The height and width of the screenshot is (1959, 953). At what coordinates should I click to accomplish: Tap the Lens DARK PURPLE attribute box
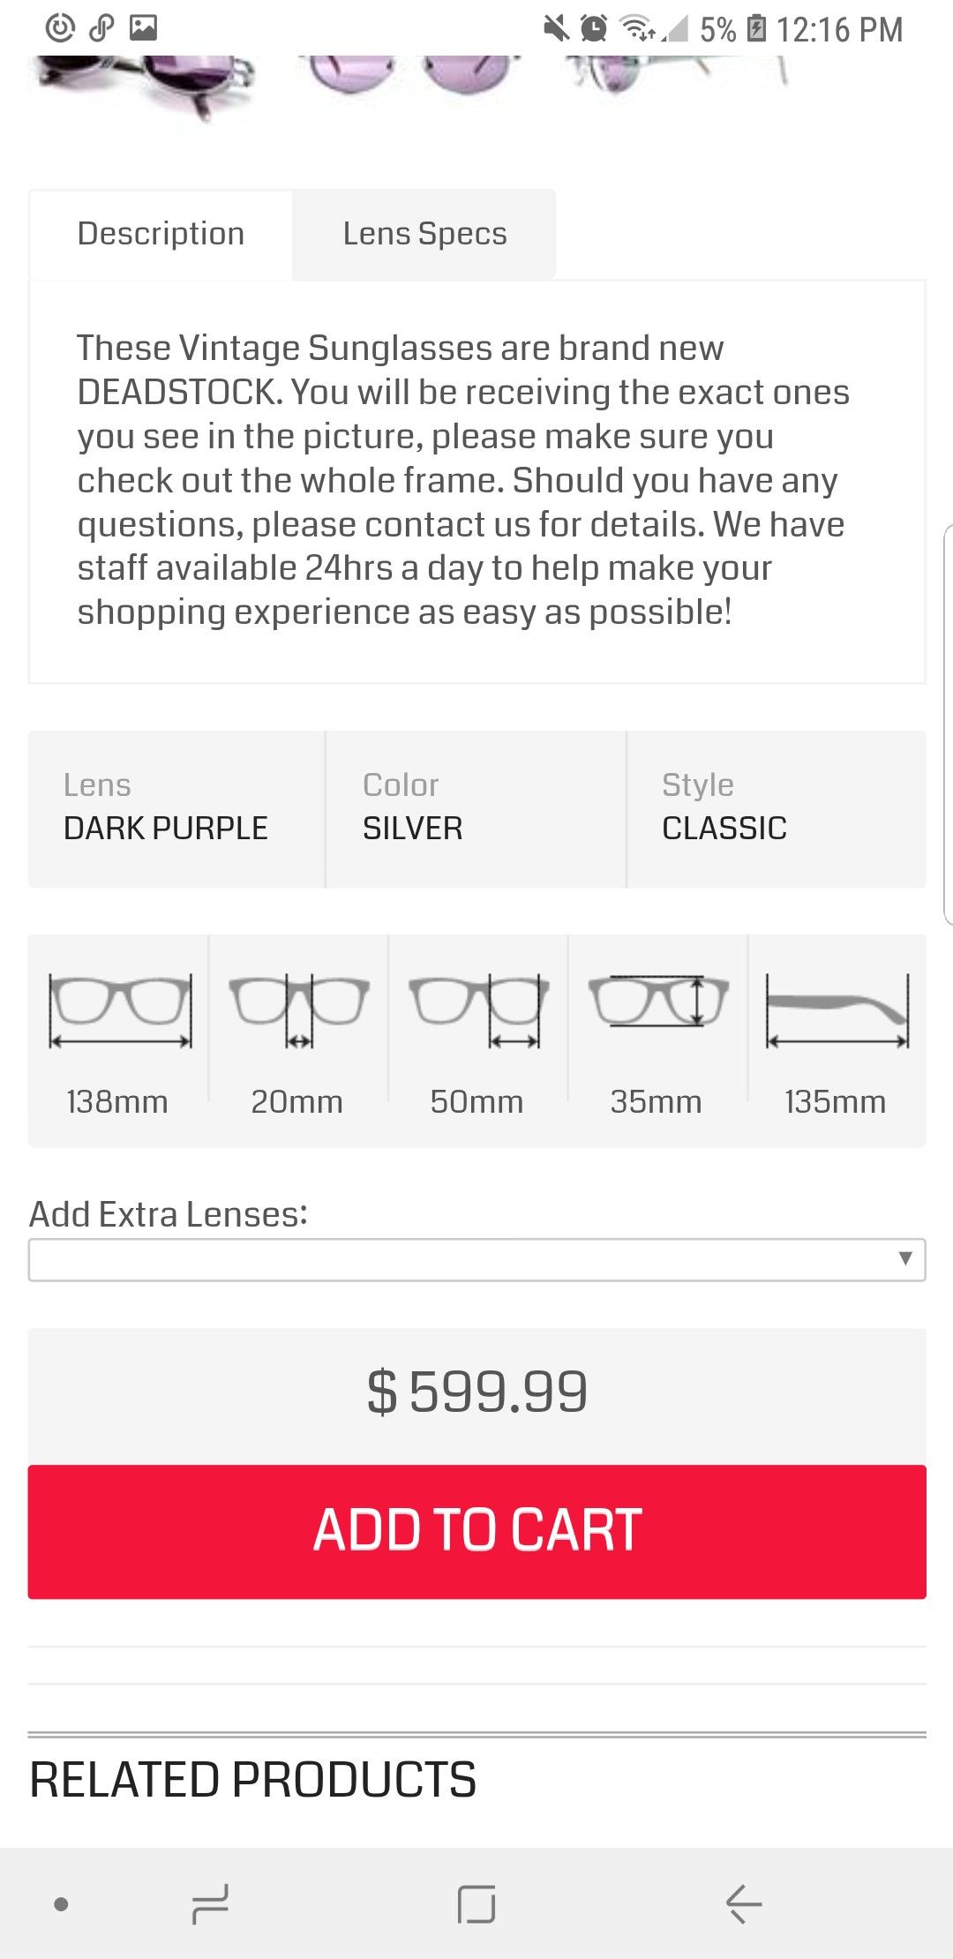[176, 808]
